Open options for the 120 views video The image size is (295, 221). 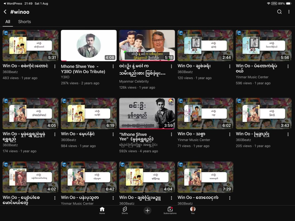pos(230,66)
